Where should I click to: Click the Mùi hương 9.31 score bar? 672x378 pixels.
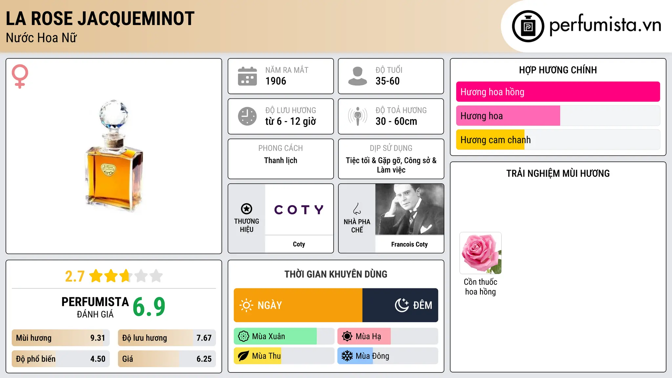(x=61, y=338)
